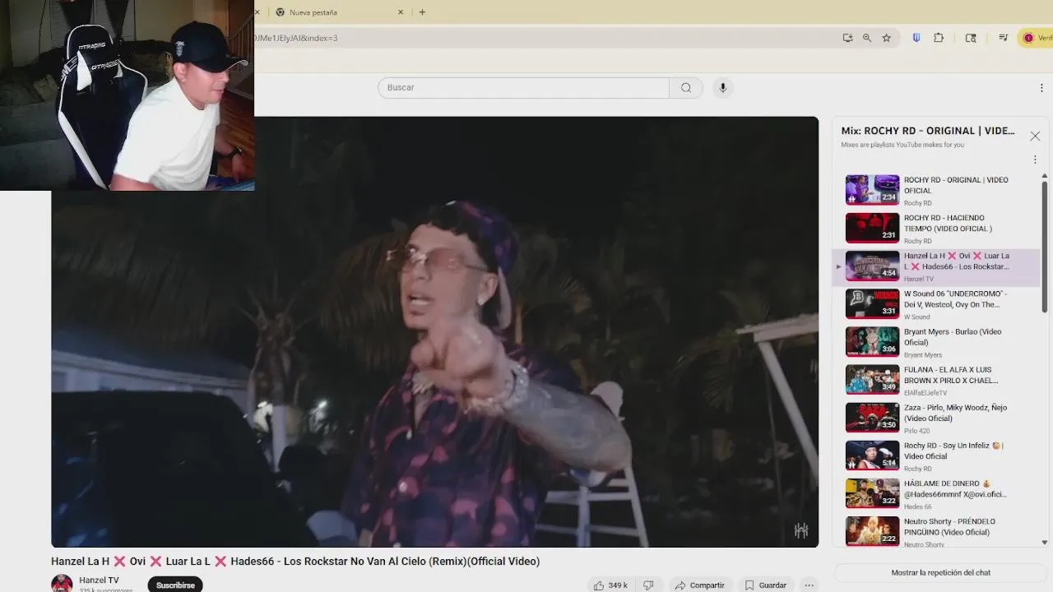Open the Mix playlist three-dot options

[x=1035, y=160]
